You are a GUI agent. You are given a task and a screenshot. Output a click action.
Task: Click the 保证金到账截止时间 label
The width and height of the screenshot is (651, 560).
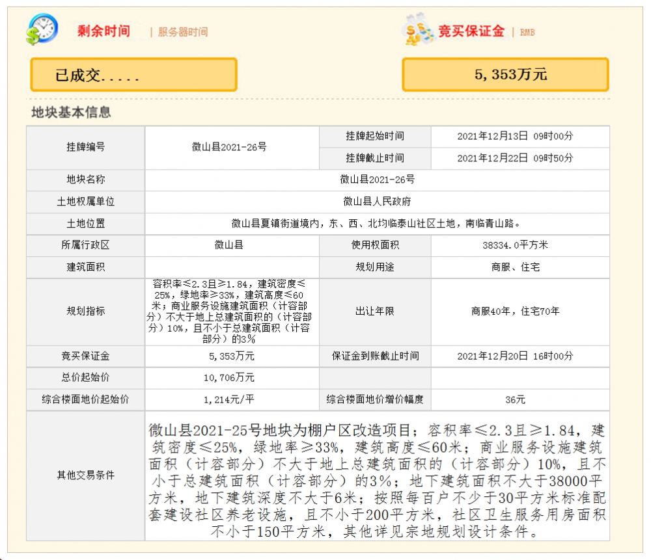point(375,356)
